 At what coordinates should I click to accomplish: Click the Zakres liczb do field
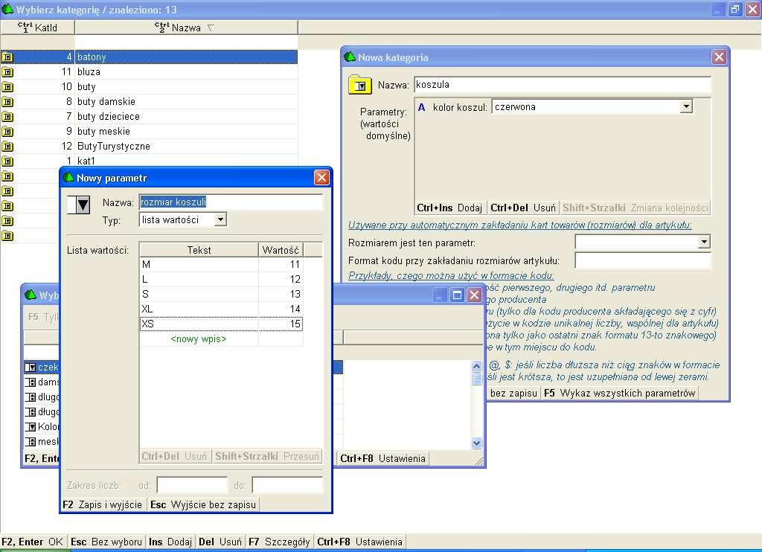(x=287, y=485)
